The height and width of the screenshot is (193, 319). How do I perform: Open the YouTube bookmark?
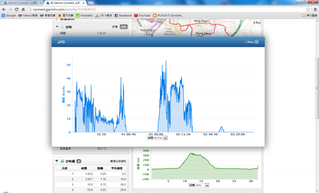click(x=142, y=15)
